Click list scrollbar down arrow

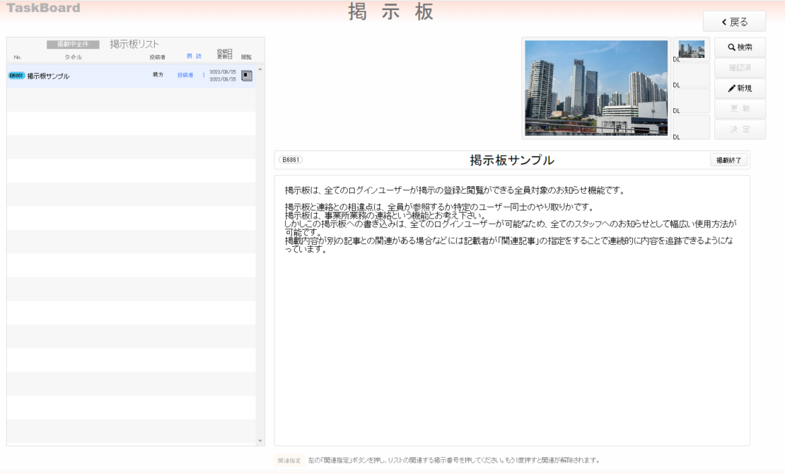[x=260, y=441]
